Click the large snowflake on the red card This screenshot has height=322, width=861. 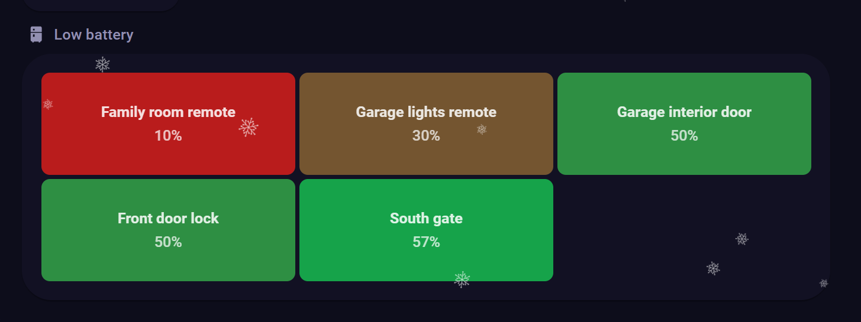click(x=249, y=126)
